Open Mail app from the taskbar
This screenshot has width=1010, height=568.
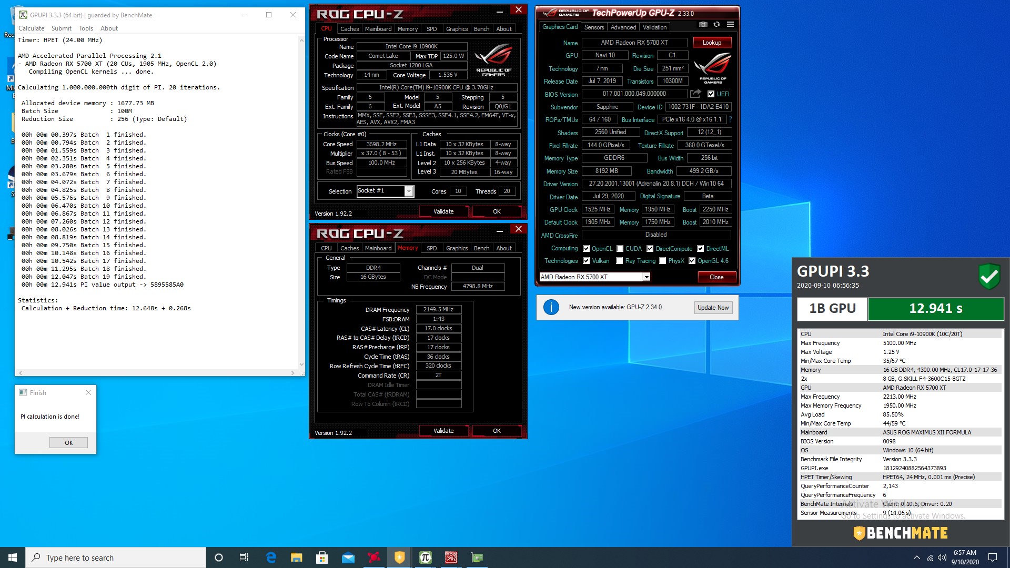coord(348,557)
